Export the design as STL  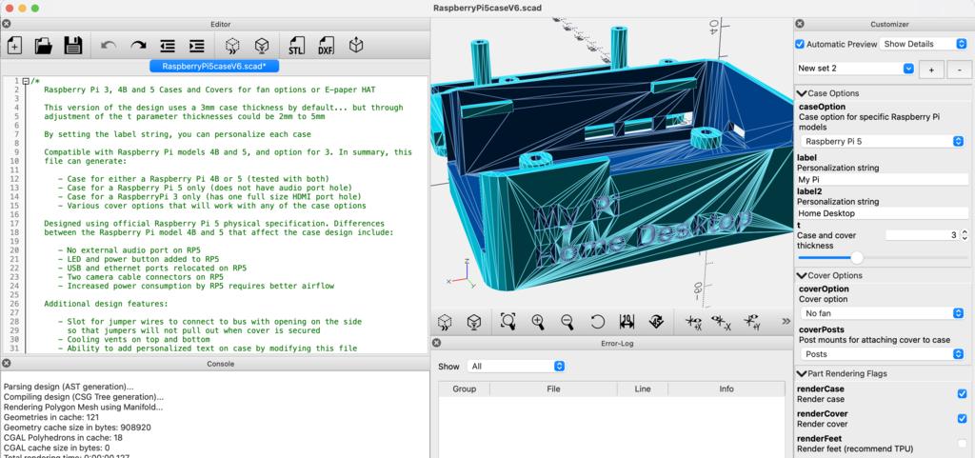point(297,46)
